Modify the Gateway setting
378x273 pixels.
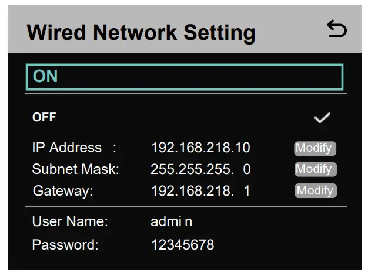315,190
